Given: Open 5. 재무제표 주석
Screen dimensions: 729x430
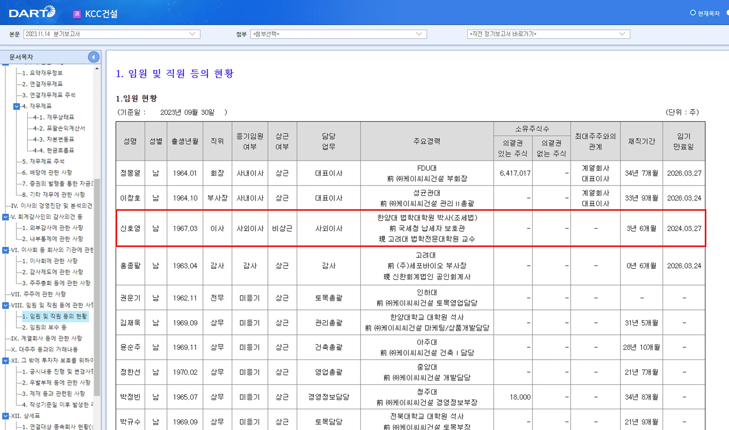Looking at the screenshot, I should (43, 161).
